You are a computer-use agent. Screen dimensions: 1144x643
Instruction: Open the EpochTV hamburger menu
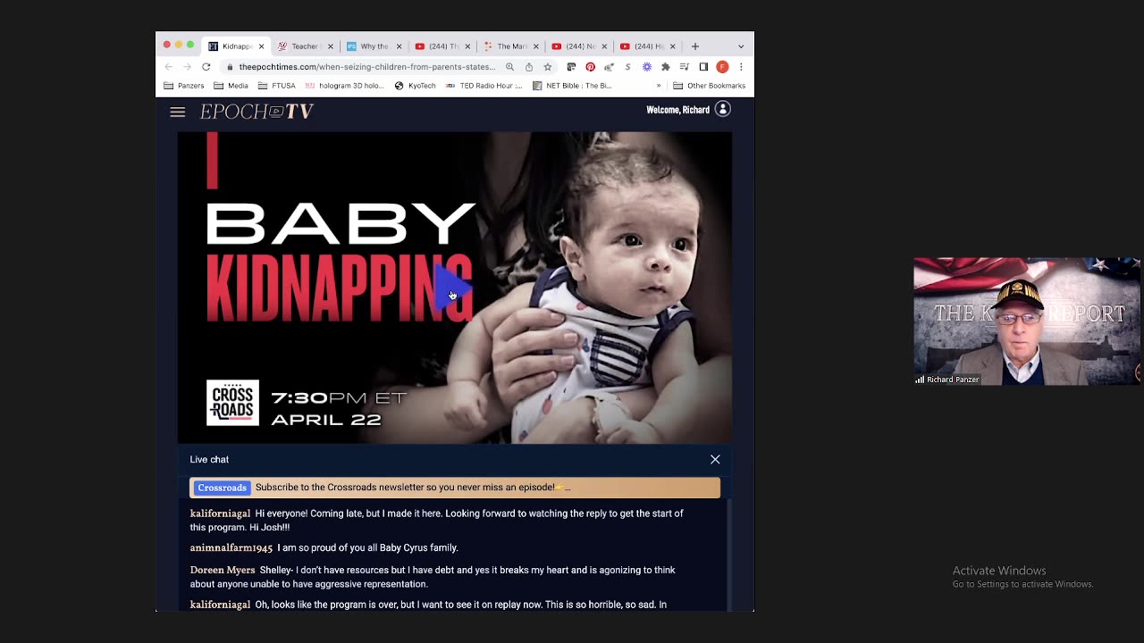[177, 112]
